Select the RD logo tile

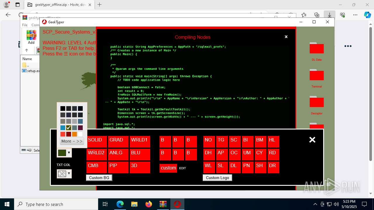point(273,154)
